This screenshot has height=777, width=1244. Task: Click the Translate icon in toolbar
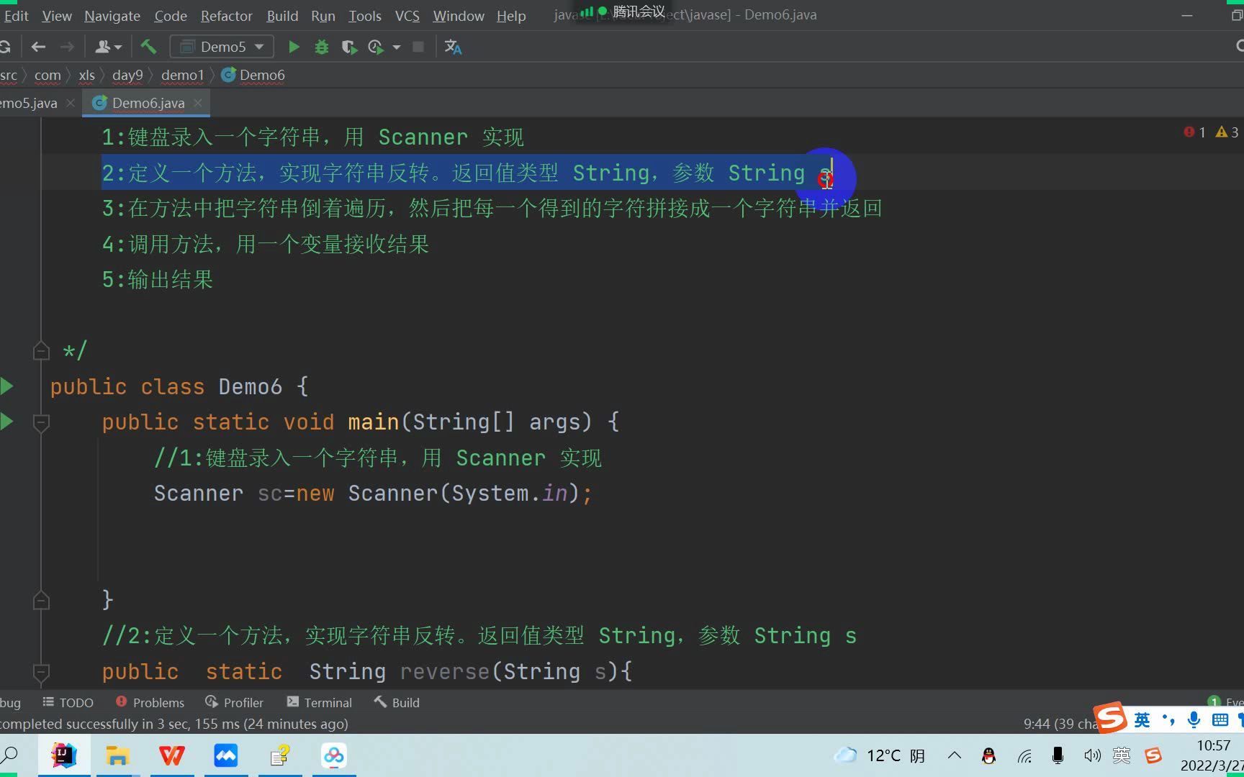click(453, 47)
